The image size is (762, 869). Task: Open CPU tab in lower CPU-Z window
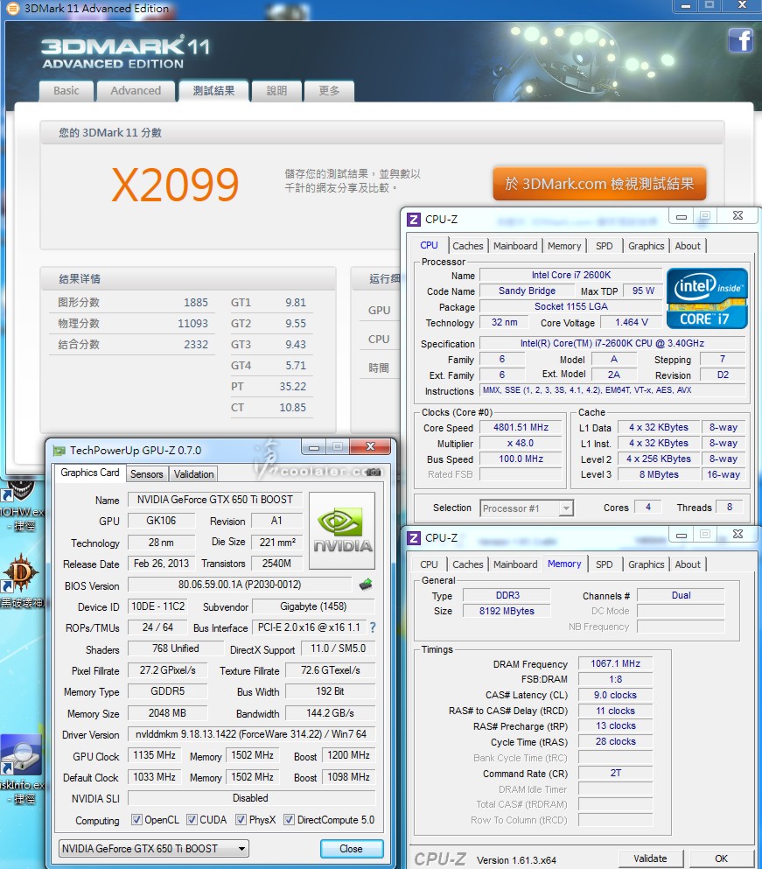[x=429, y=564]
